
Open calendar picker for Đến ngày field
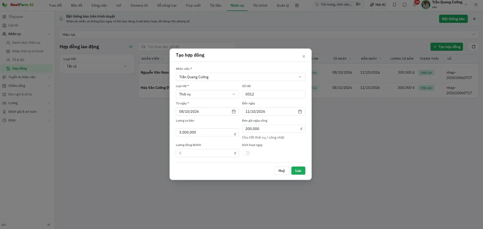tap(300, 111)
